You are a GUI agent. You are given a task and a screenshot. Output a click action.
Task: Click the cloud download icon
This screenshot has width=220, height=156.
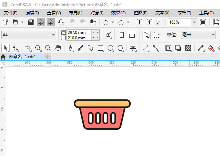(41, 22)
